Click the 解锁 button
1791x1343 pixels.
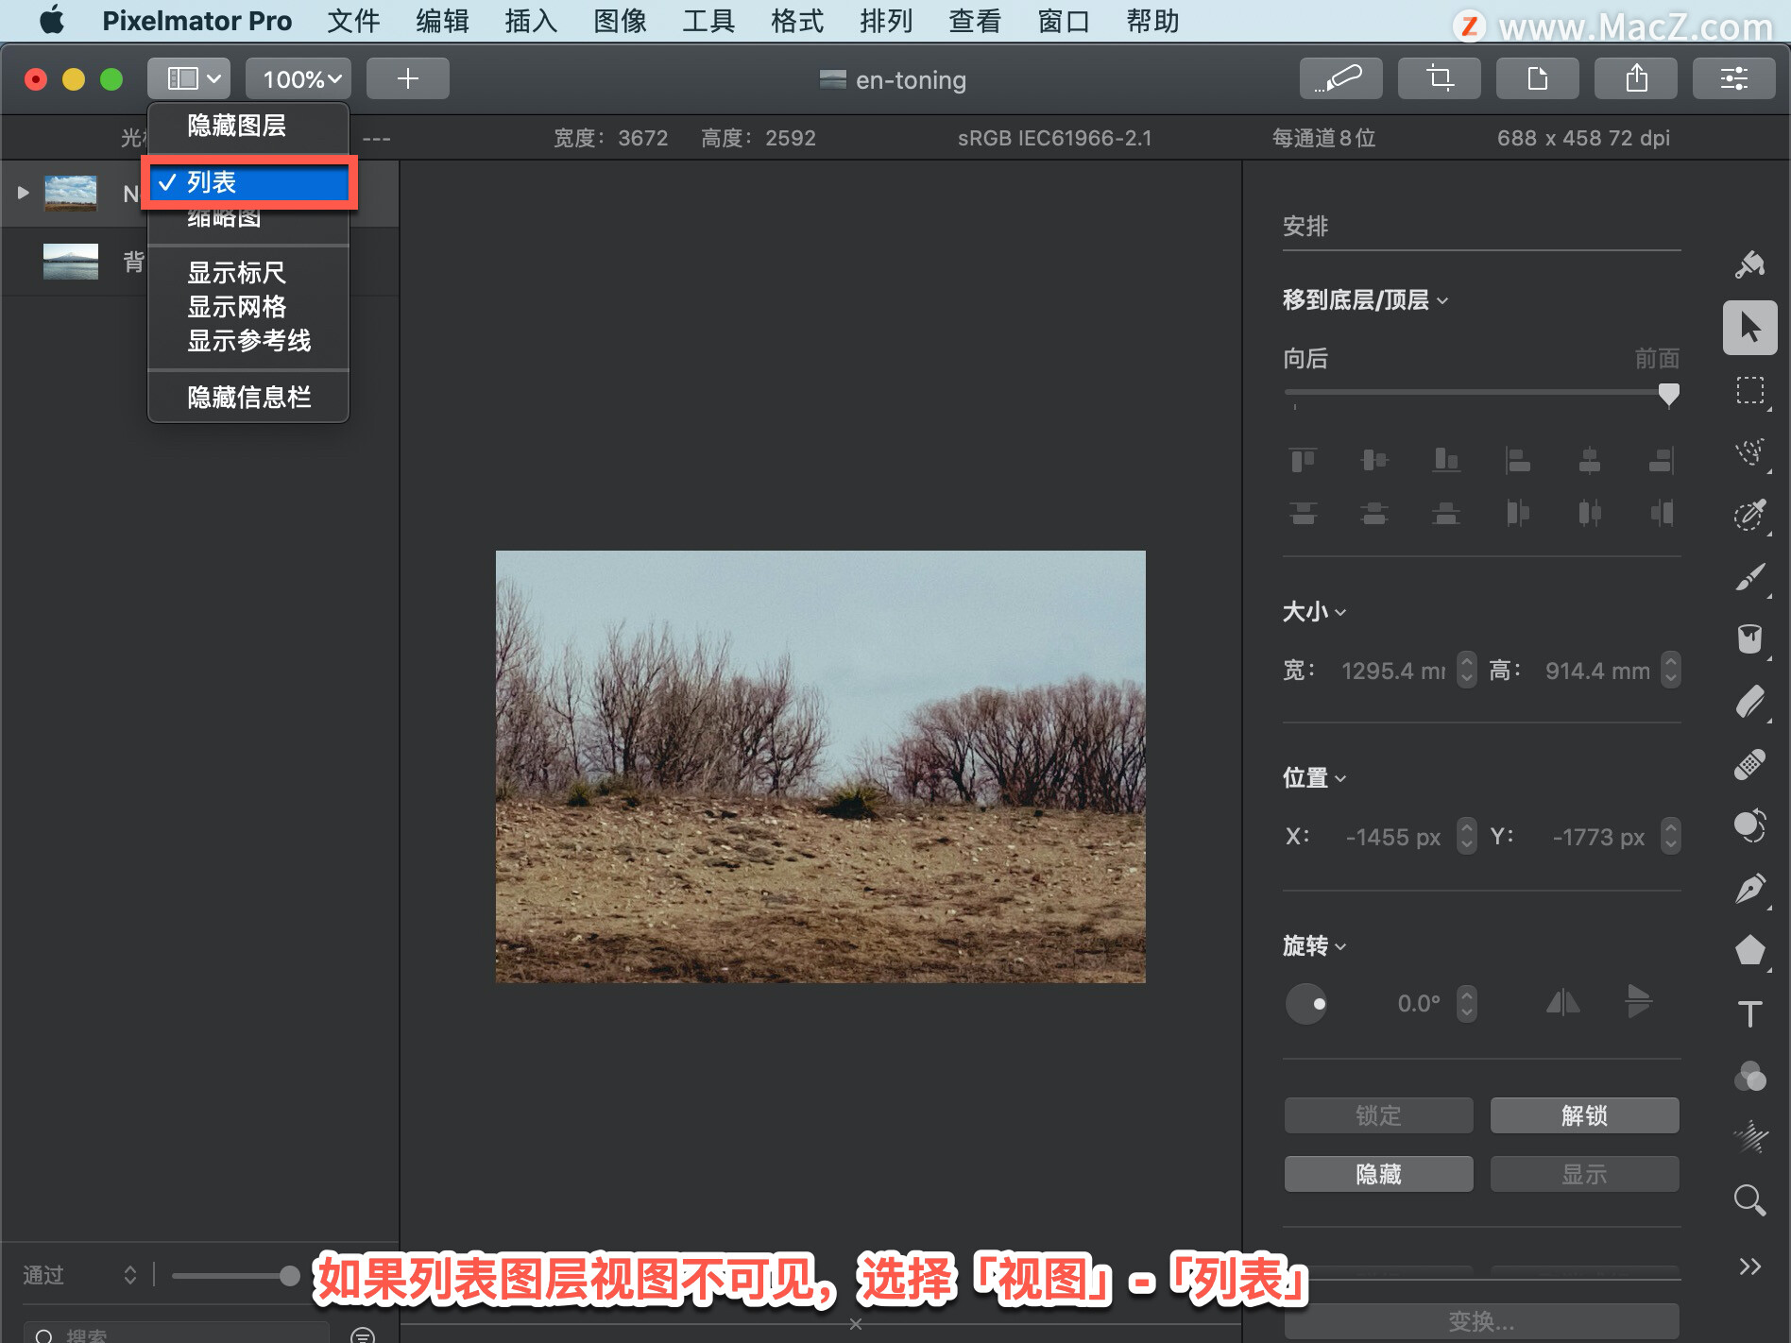click(1584, 1115)
